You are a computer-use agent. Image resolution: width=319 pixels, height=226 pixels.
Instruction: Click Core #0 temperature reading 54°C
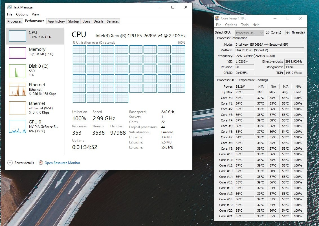pos(244,98)
